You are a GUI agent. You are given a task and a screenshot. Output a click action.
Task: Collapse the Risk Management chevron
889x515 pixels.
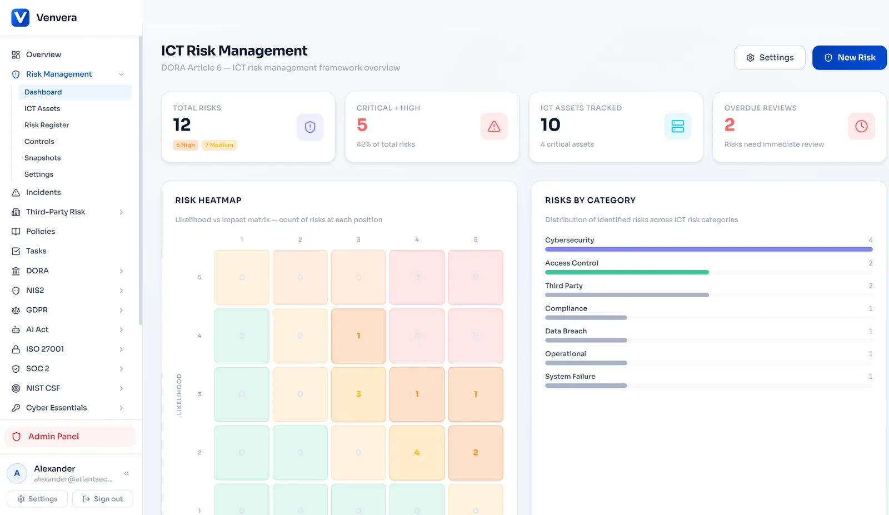click(x=121, y=74)
